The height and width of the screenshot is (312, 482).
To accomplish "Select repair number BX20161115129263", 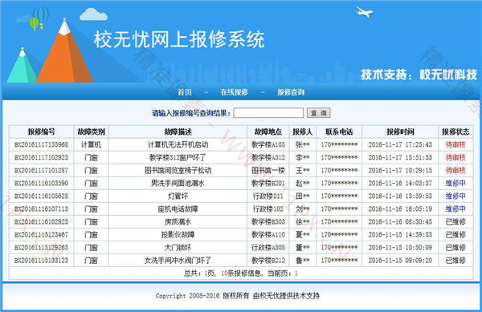I will (41, 248).
